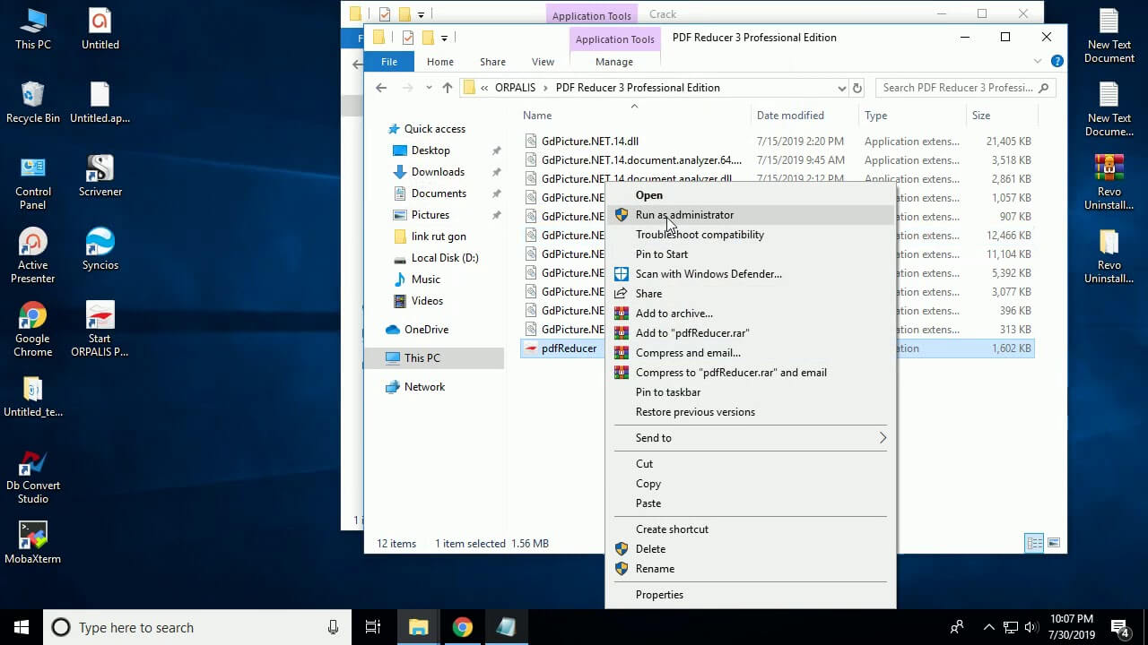
Task: Switch to details view in status bar
Action: pyautogui.click(x=1034, y=543)
